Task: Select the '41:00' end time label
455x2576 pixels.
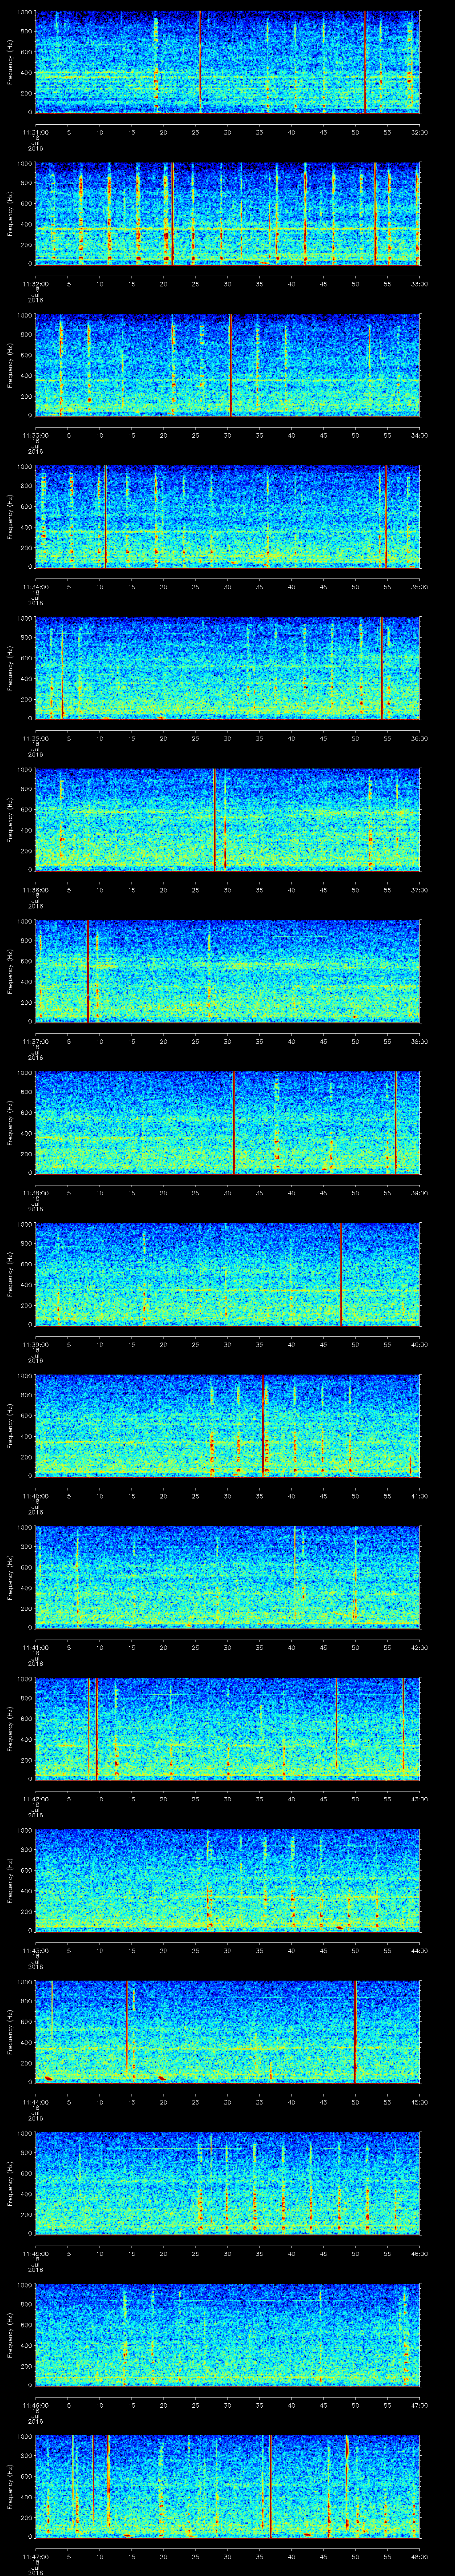Action: coord(419,1496)
